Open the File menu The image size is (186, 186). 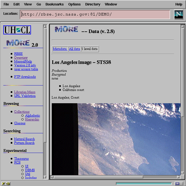pos(6,4)
